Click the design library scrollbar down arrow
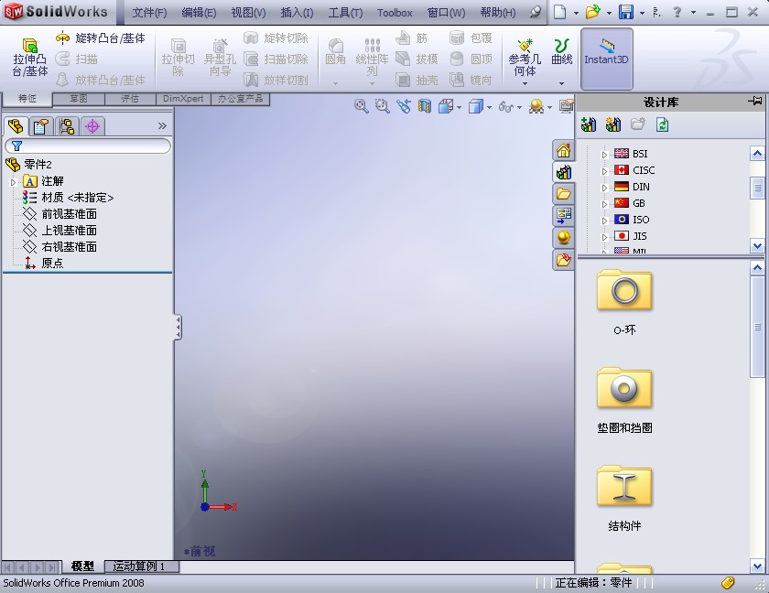 [756, 246]
